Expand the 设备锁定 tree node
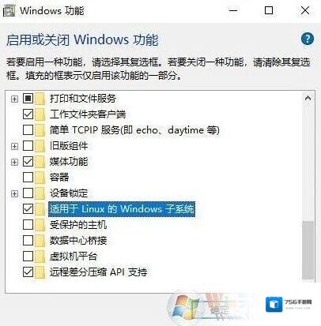This screenshot has width=321, height=326. click(14, 193)
